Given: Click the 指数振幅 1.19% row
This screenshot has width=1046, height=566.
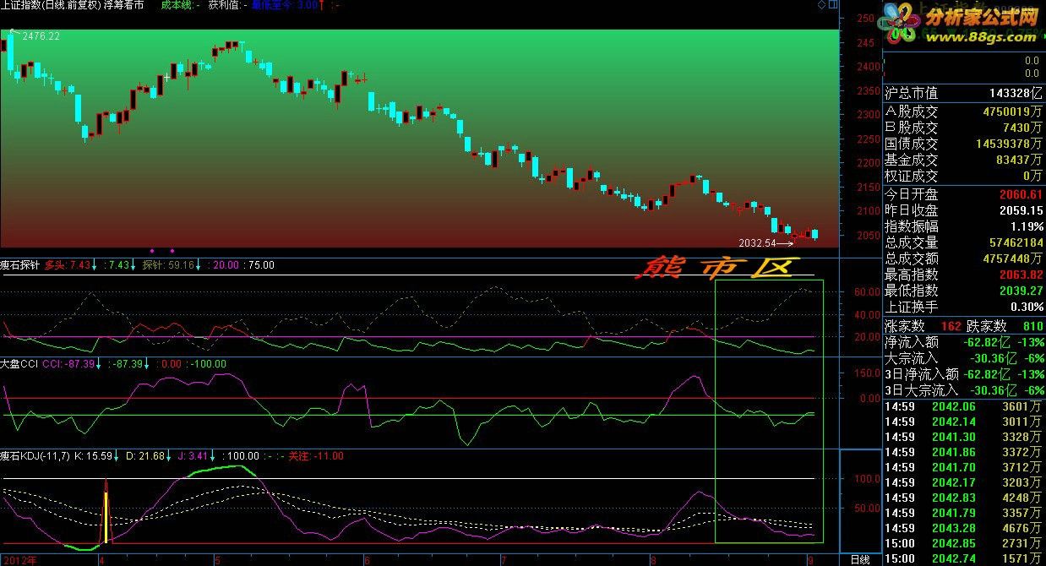Looking at the screenshot, I should [x=963, y=226].
